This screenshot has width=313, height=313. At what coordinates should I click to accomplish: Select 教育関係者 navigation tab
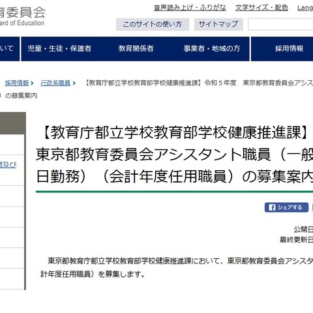tap(136, 49)
